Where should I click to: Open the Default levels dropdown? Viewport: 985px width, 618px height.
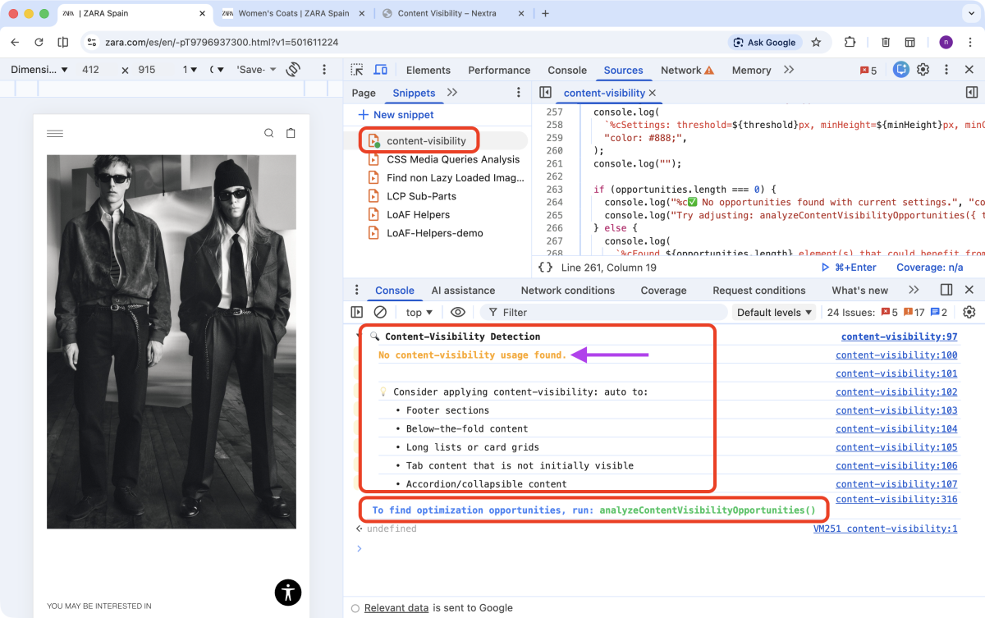(x=772, y=312)
